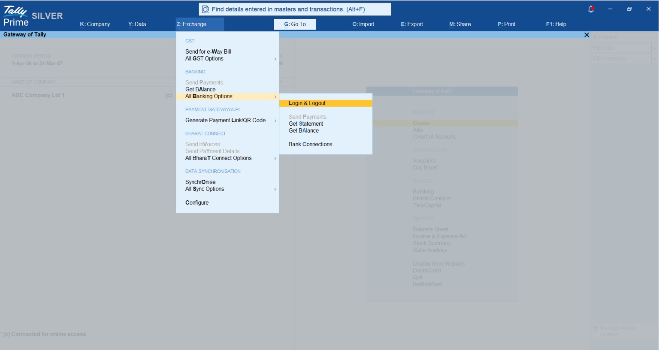This screenshot has width=659, height=350.
Task: Click F2: Date button in right panel
Action: [x=621, y=48]
